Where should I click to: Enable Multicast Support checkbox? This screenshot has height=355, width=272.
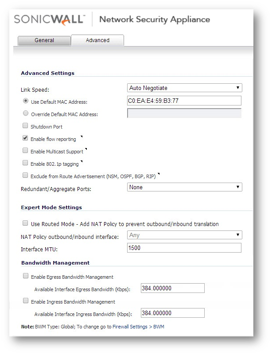(26, 151)
